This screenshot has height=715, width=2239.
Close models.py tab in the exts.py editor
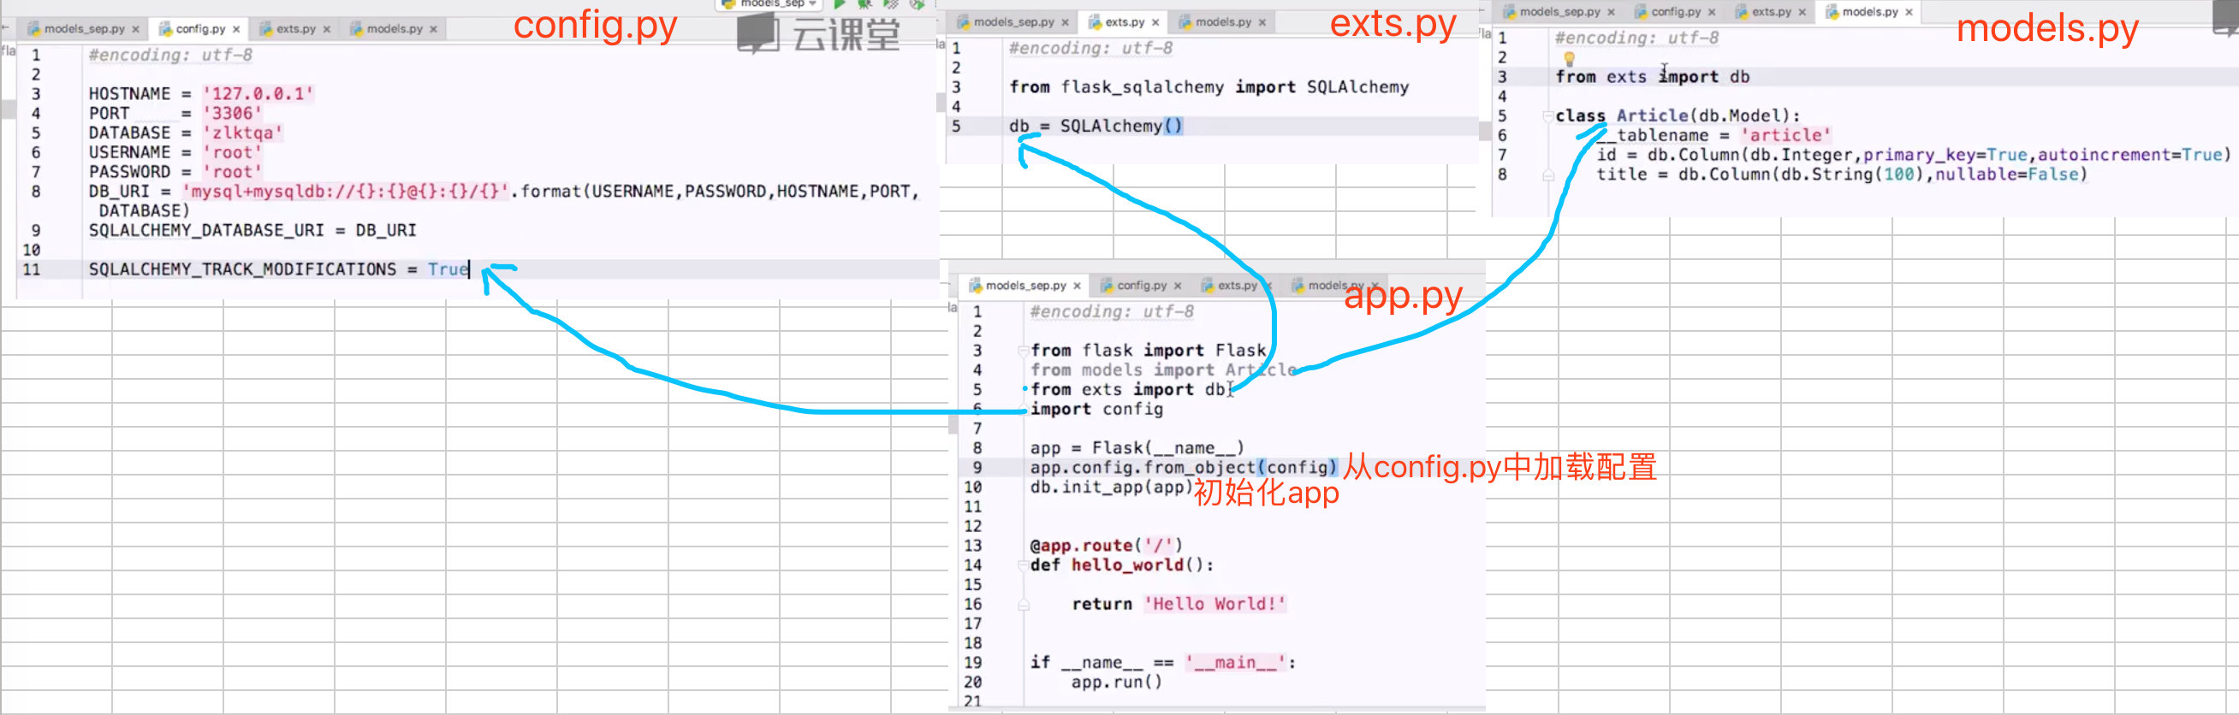pos(1263,22)
